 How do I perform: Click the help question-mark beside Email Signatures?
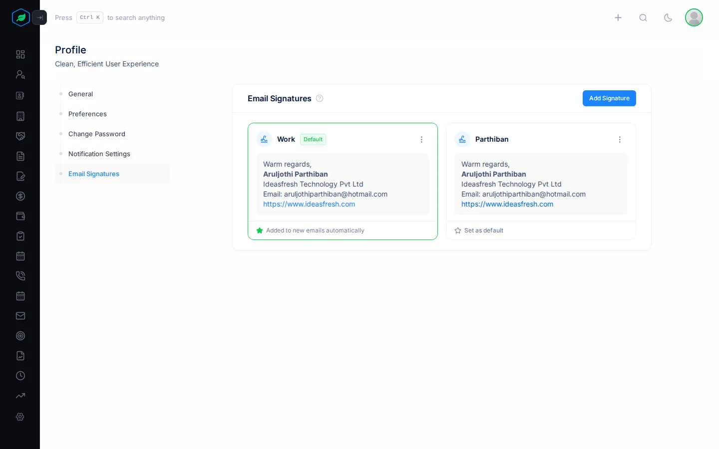(x=320, y=98)
